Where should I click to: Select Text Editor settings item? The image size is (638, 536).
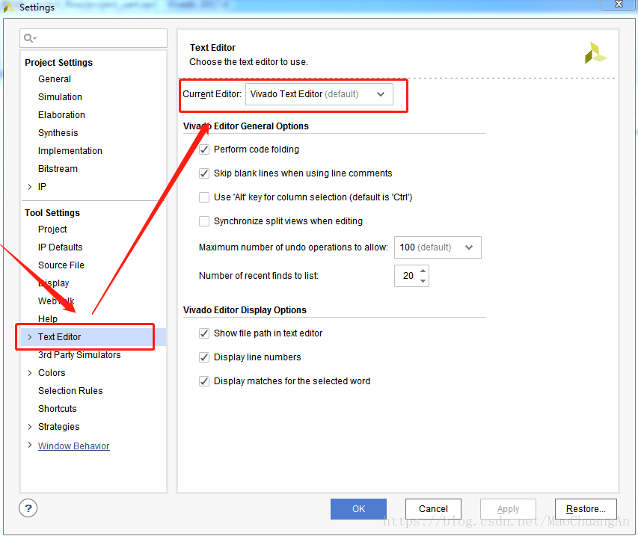[59, 337]
